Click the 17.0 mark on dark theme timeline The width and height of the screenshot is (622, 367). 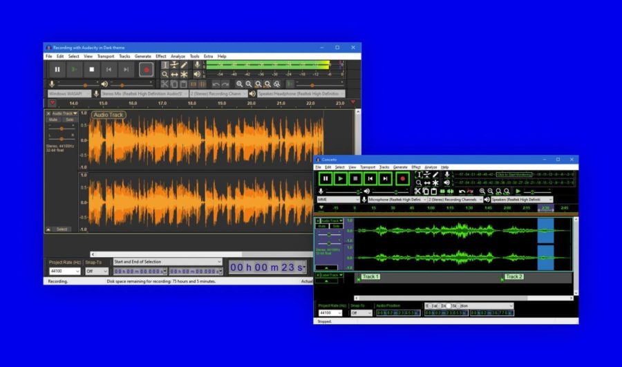pyautogui.click(x=162, y=103)
